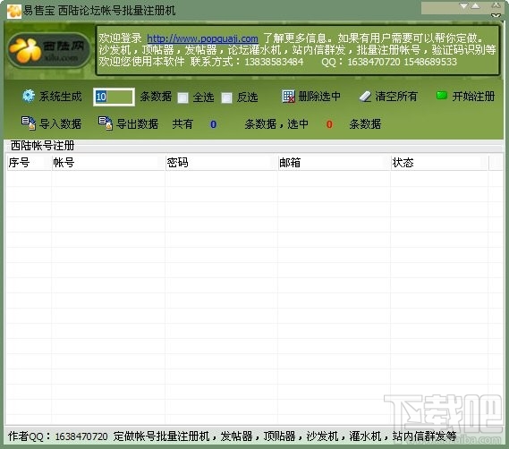Click the 删除选中 button text
Viewport: 509px width, 449px height.
click(319, 96)
